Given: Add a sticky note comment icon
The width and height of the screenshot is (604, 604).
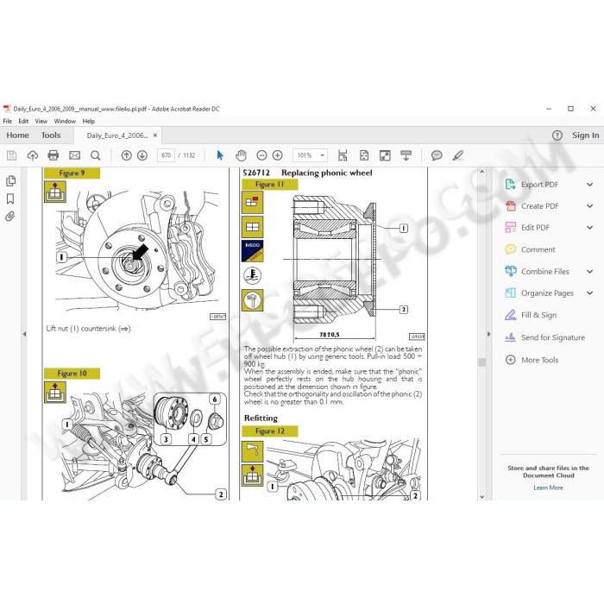Looking at the screenshot, I should coord(437,155).
